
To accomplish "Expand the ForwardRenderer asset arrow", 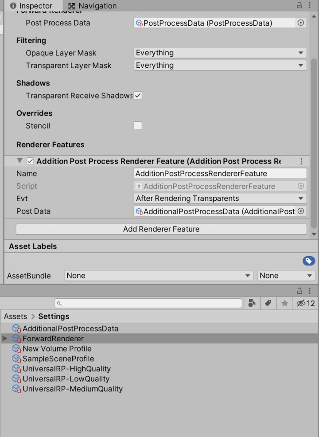I will (5, 338).
